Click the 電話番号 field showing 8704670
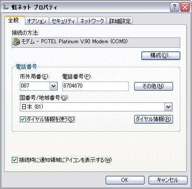192x189 pixels. [95, 86]
